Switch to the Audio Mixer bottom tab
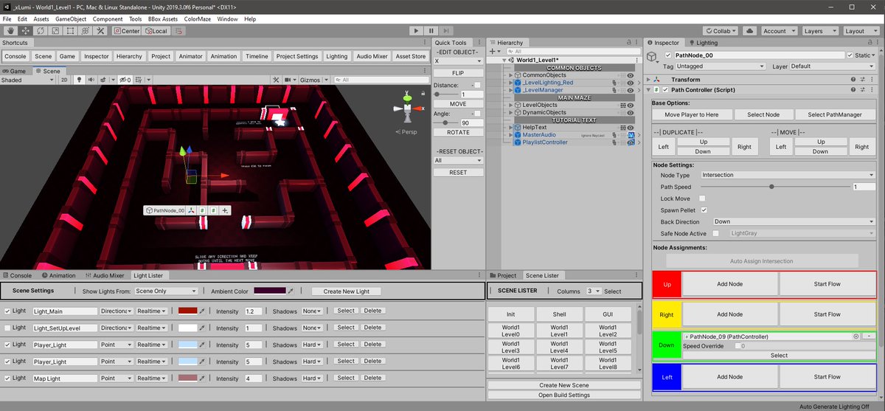Screen dimensions: 885x411 [x=103, y=275]
